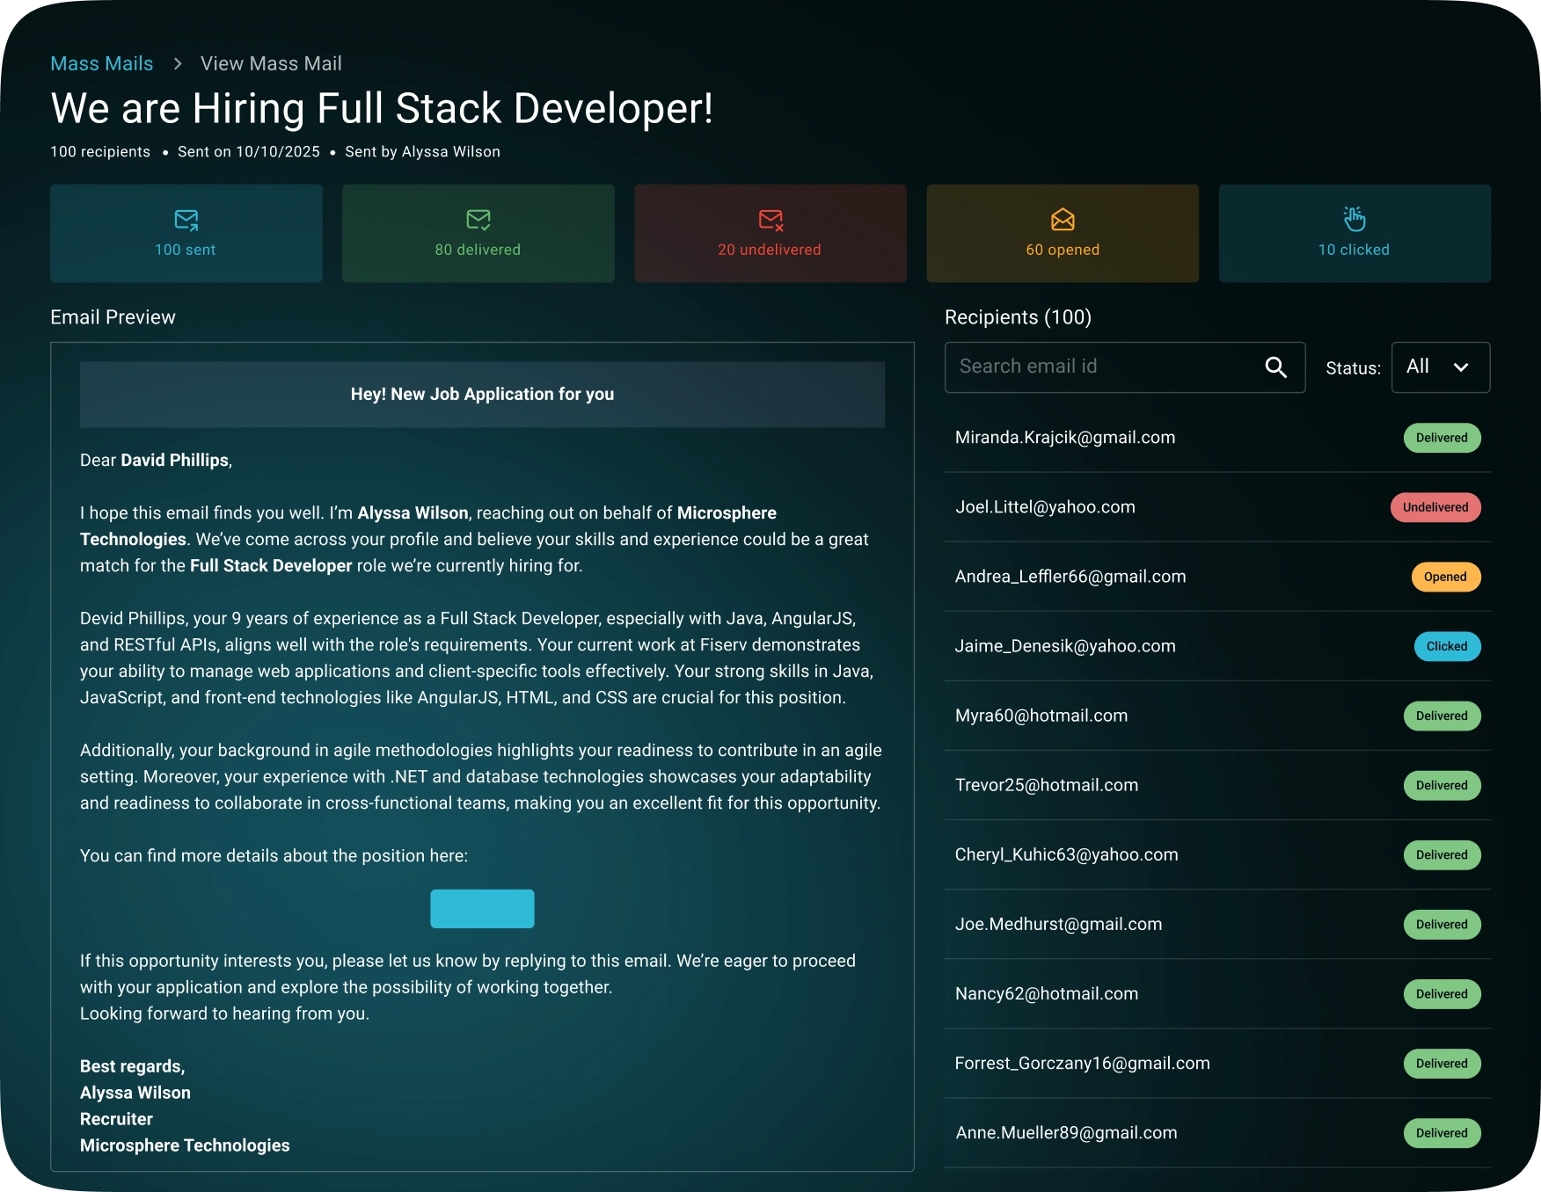Click Delivered badge for Trevor25

coord(1442,785)
